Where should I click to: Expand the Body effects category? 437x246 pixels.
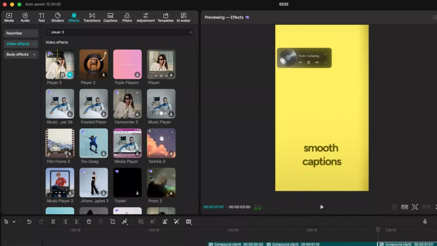click(20, 54)
